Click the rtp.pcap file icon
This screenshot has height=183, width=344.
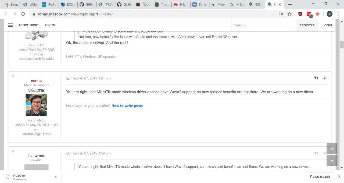pyautogui.click(x=7, y=177)
